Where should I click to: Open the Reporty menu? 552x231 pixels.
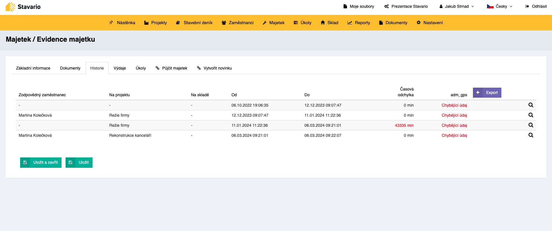(x=359, y=23)
